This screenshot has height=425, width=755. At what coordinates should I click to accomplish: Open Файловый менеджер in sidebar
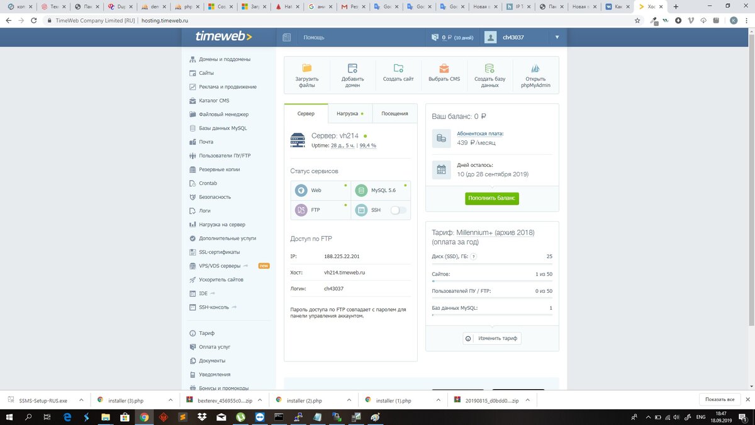(x=224, y=115)
